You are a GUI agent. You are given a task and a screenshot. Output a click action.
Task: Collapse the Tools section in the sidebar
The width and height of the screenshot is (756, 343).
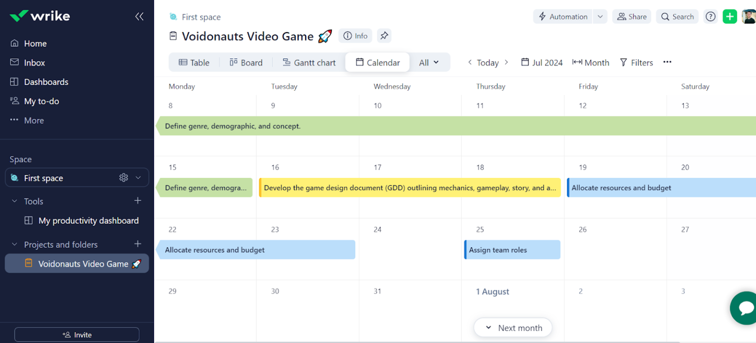(14, 201)
